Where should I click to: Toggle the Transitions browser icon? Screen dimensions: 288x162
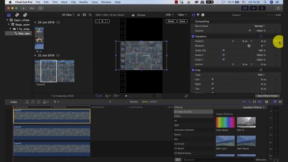tap(280, 102)
